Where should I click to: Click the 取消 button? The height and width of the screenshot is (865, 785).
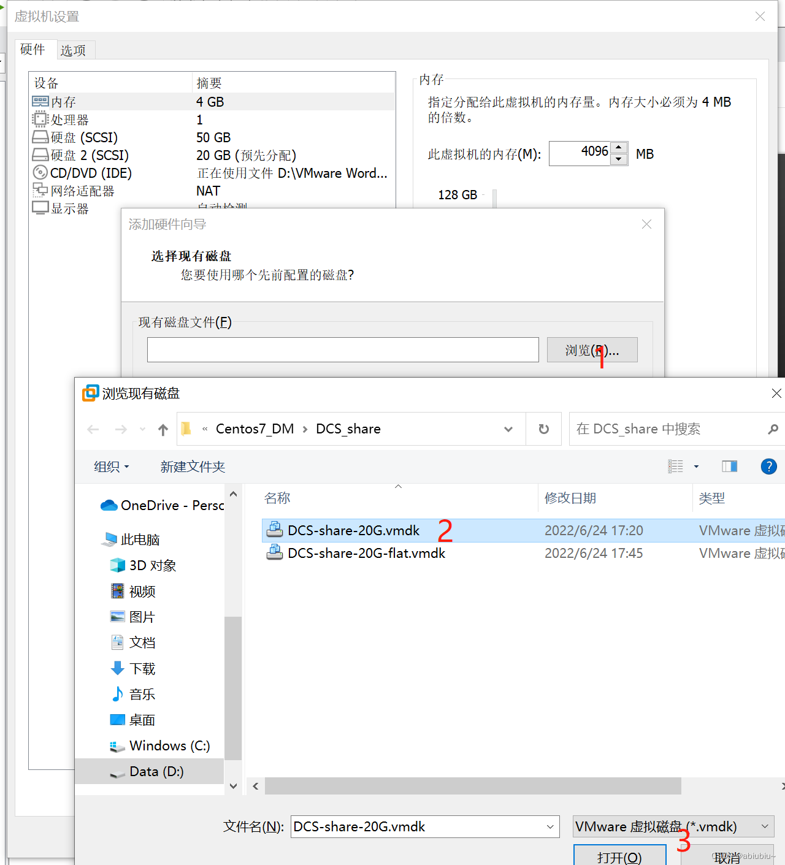pos(728,857)
